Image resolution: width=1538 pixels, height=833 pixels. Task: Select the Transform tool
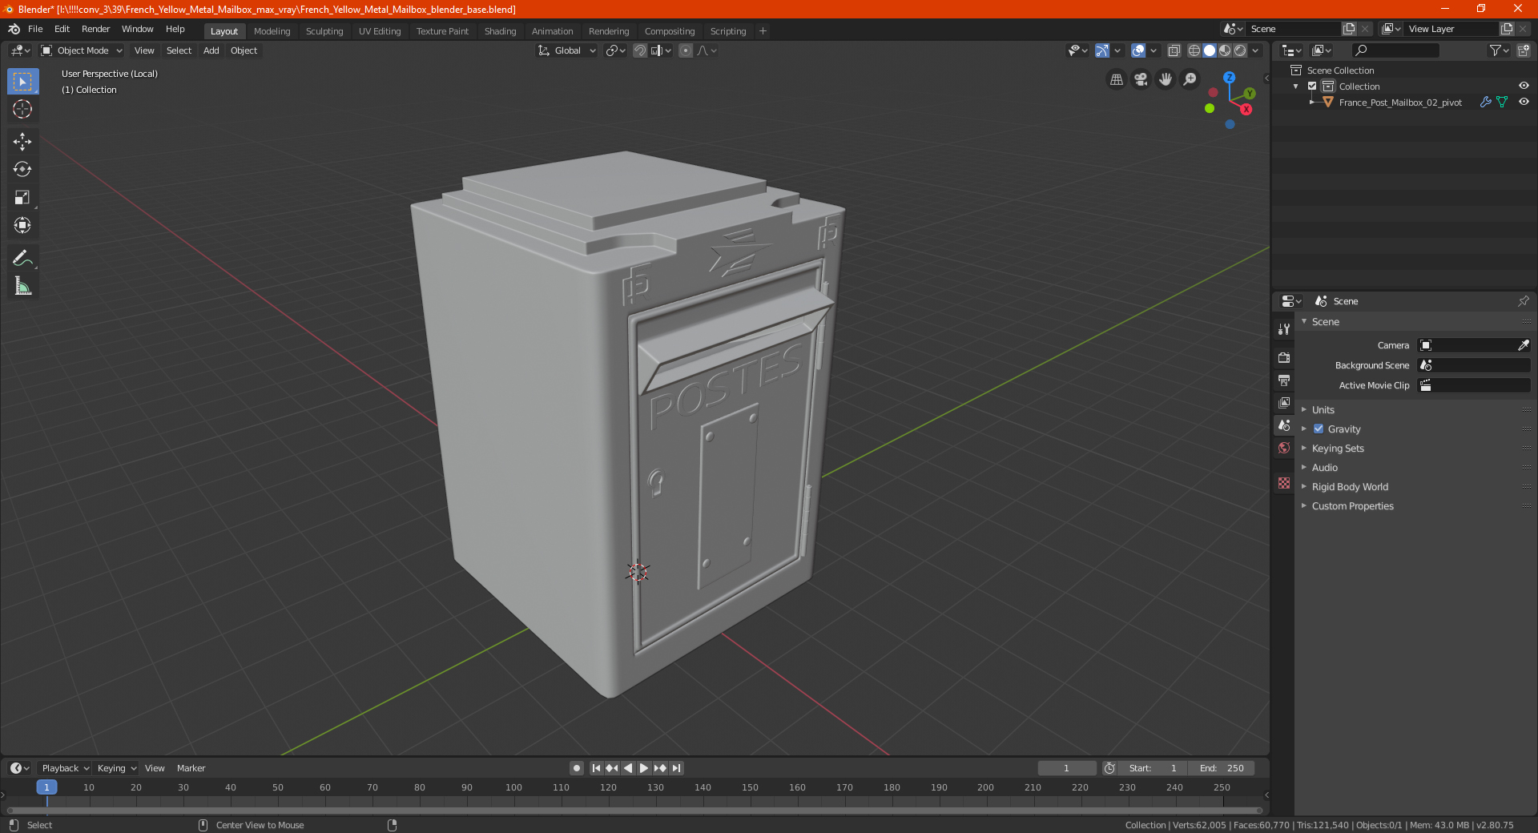point(22,226)
